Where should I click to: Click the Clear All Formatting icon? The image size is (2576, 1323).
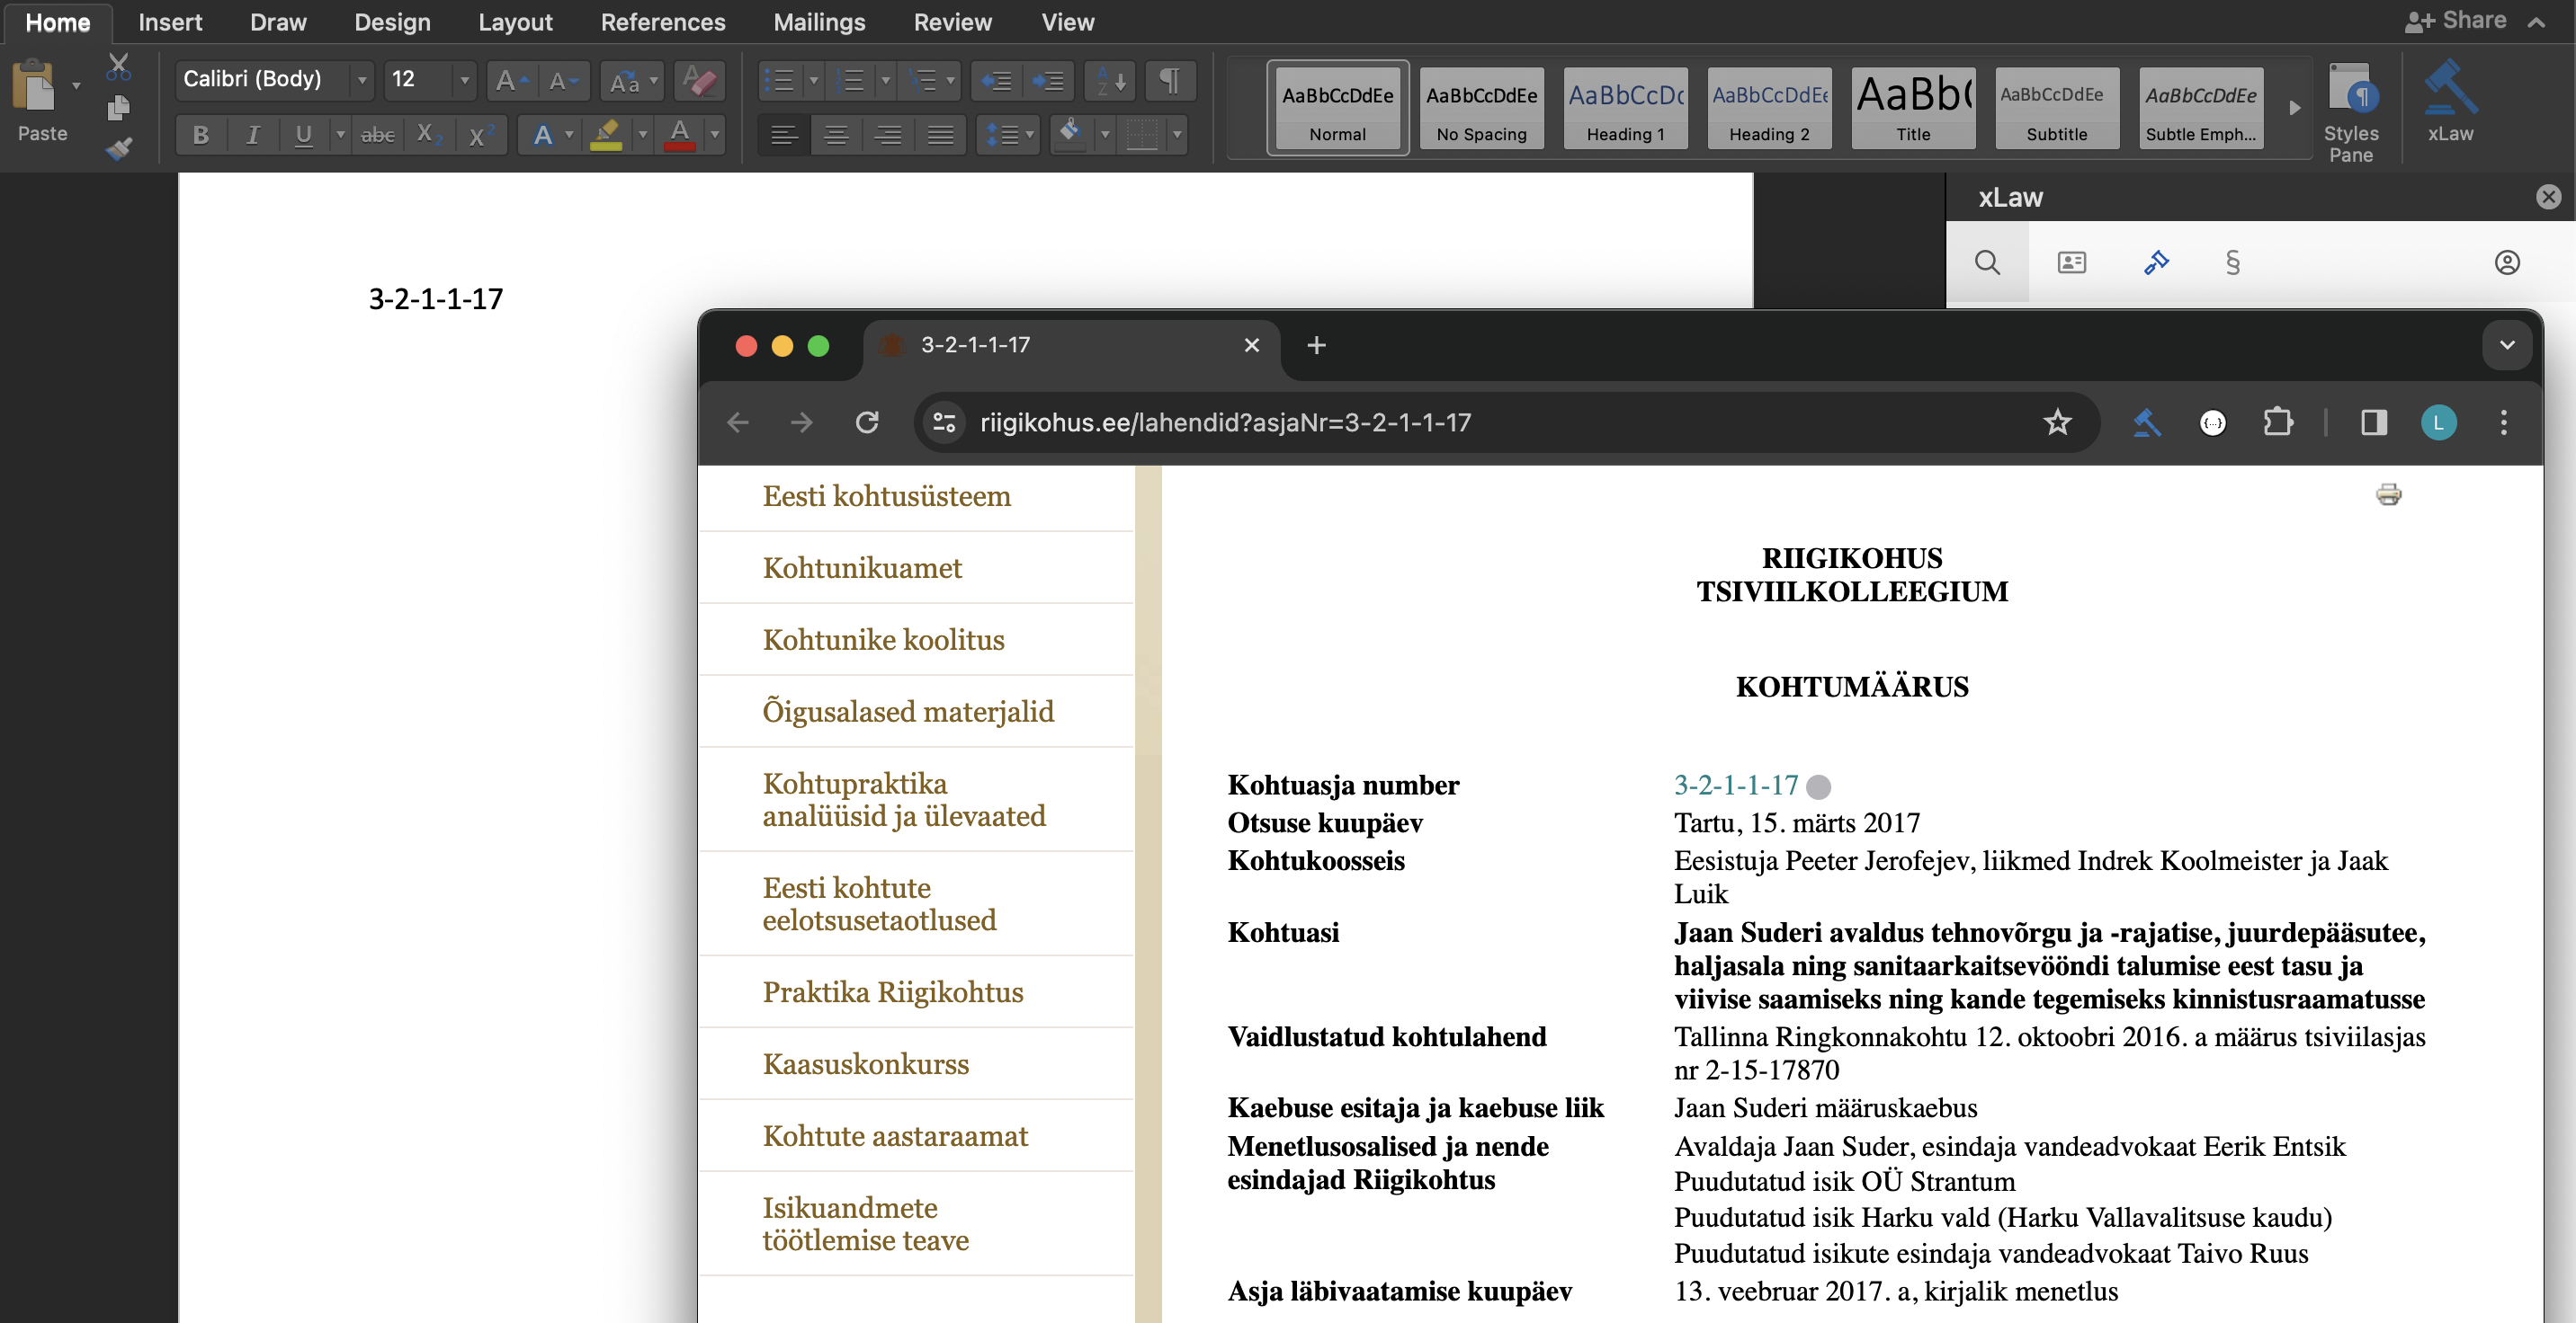point(699,81)
